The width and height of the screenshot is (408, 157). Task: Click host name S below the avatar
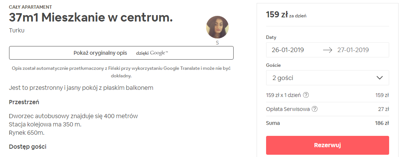pos(217,43)
